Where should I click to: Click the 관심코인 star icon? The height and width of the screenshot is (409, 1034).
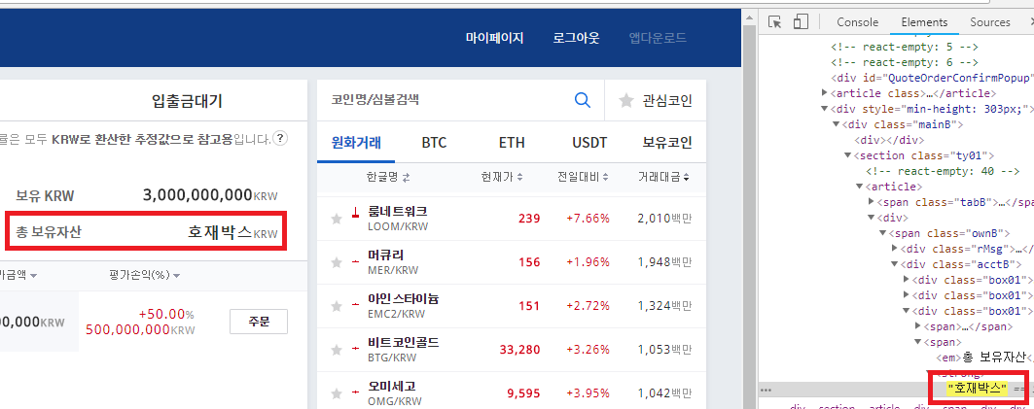point(626,99)
